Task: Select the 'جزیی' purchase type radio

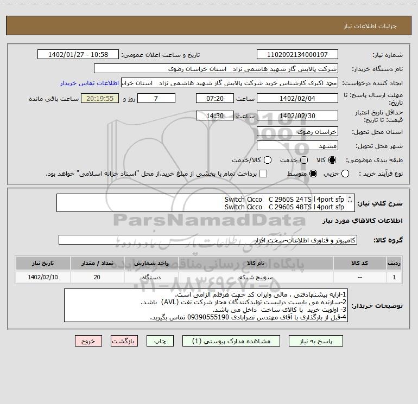Action: tap(346, 174)
